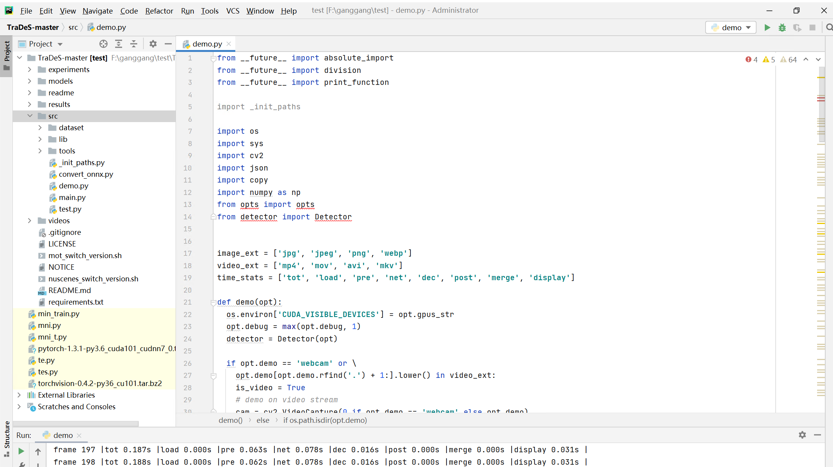Collapse all nodes in the Project tree

coord(134,44)
